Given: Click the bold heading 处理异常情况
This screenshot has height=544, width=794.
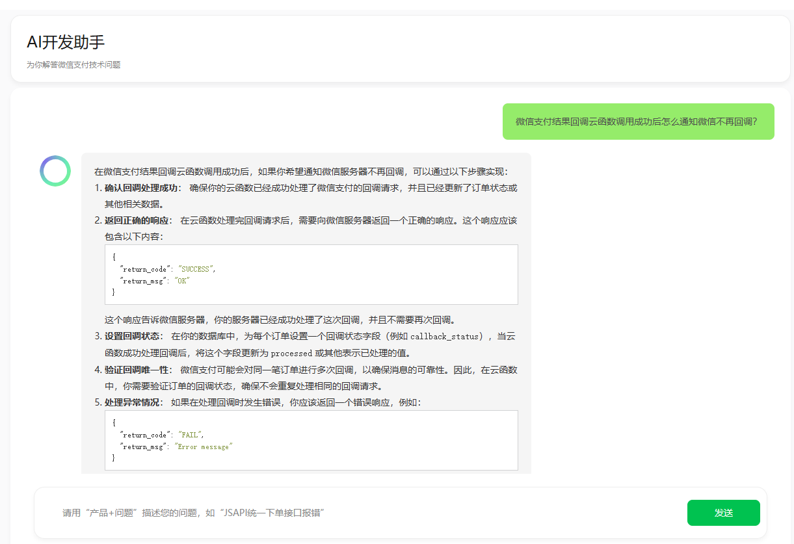Looking at the screenshot, I should [133, 403].
